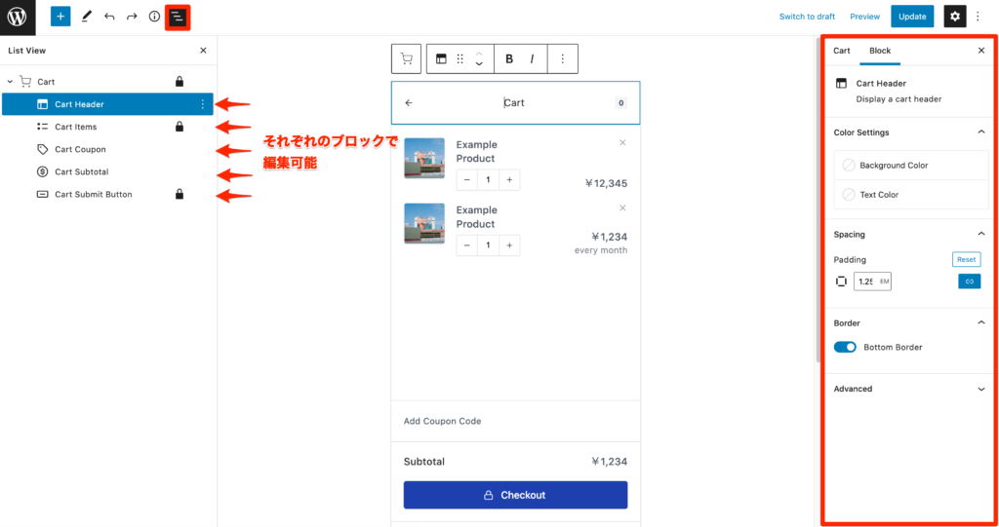Select parent Cart block toolbar icon
This screenshot has height=527, width=999.
(x=406, y=58)
